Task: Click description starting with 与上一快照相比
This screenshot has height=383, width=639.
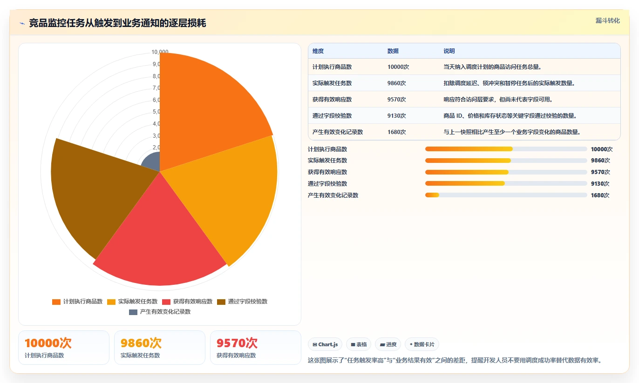Action: point(512,132)
